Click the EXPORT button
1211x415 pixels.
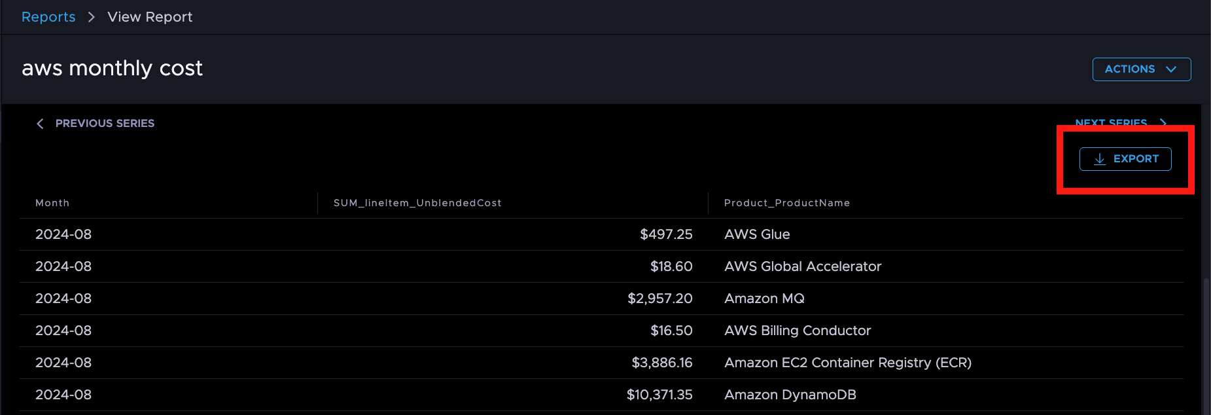pos(1125,159)
